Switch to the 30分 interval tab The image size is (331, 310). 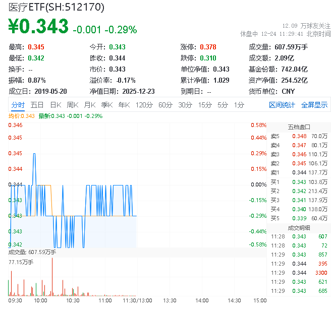185,105
